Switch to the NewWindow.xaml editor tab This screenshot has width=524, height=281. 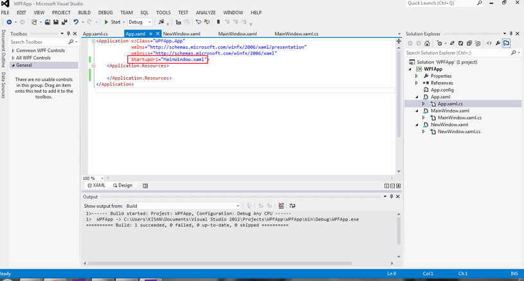tap(181, 33)
